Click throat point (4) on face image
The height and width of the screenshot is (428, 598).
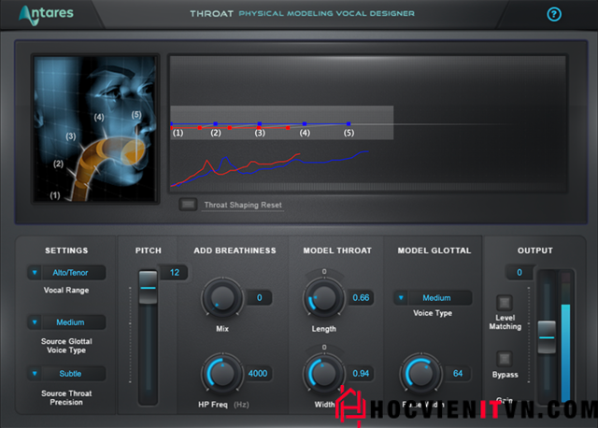(99, 117)
